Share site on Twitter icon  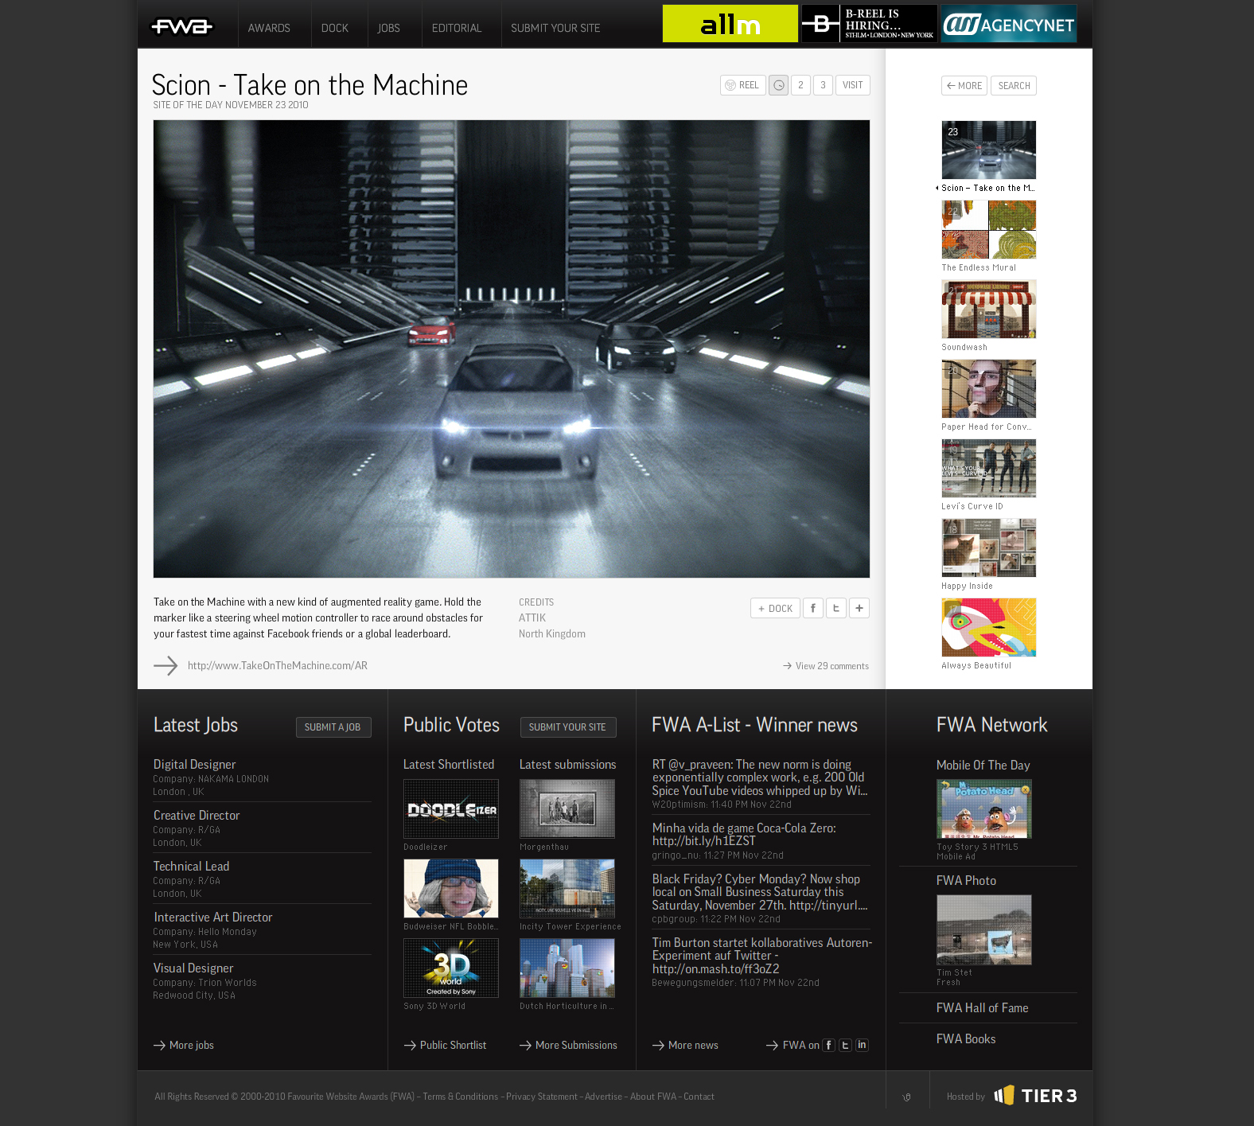click(835, 608)
